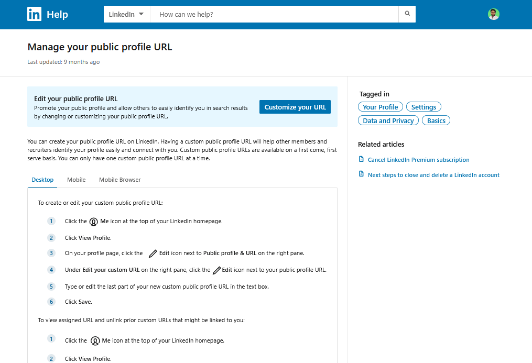Switch to the Mobile Browser tab
The image size is (532, 363).
click(120, 180)
